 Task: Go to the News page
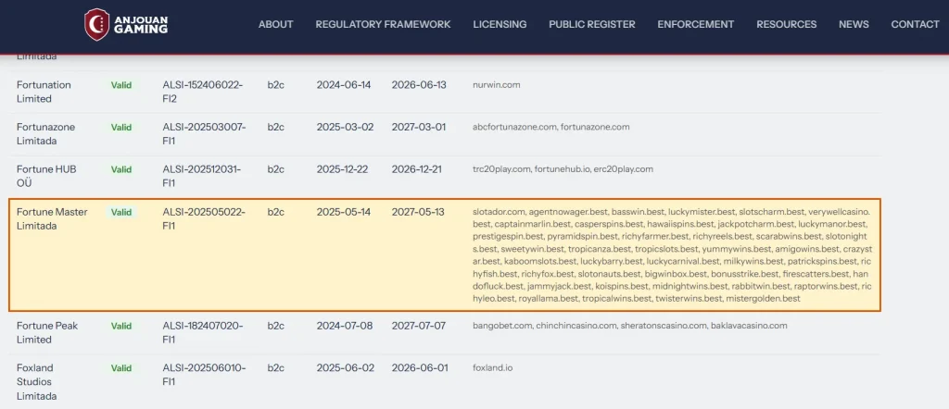tap(854, 24)
